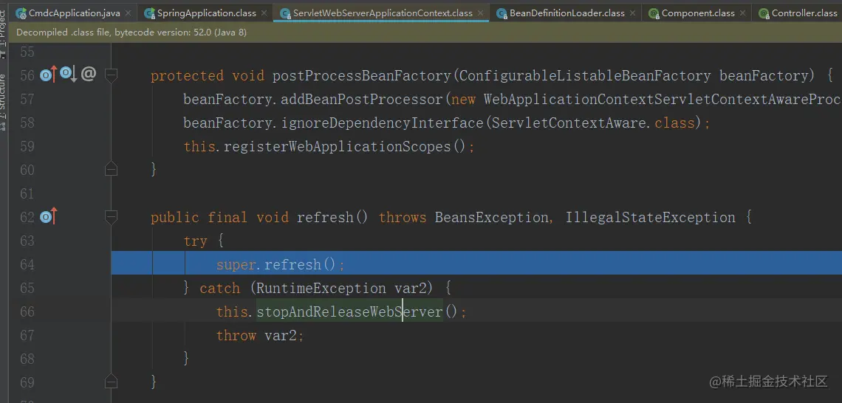Click the refresh method name on line 62

pyautogui.click(x=325, y=217)
